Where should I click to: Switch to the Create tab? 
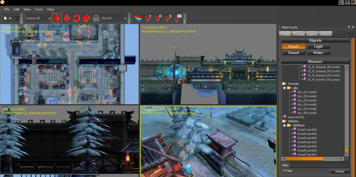(285, 34)
